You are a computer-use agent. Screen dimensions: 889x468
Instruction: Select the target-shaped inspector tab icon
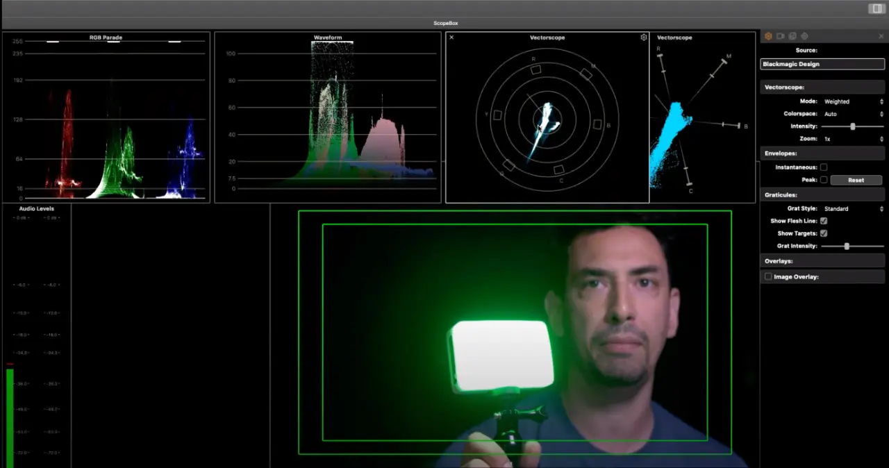click(x=804, y=36)
